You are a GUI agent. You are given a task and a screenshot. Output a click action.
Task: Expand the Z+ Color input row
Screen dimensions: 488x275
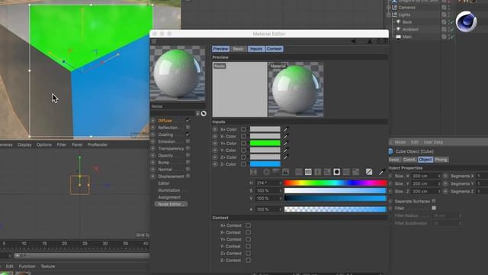tap(215, 157)
